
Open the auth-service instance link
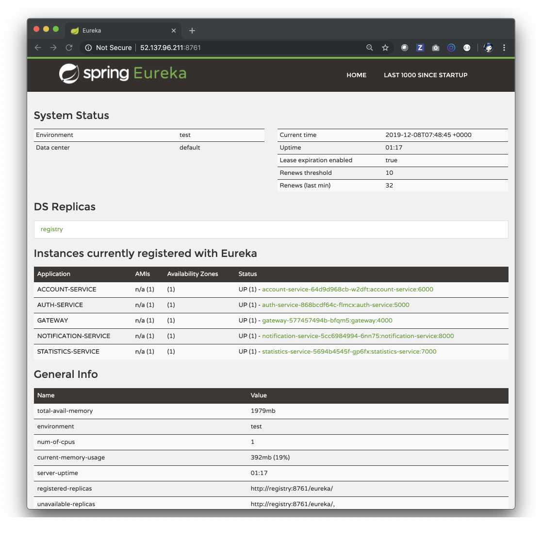coord(335,305)
